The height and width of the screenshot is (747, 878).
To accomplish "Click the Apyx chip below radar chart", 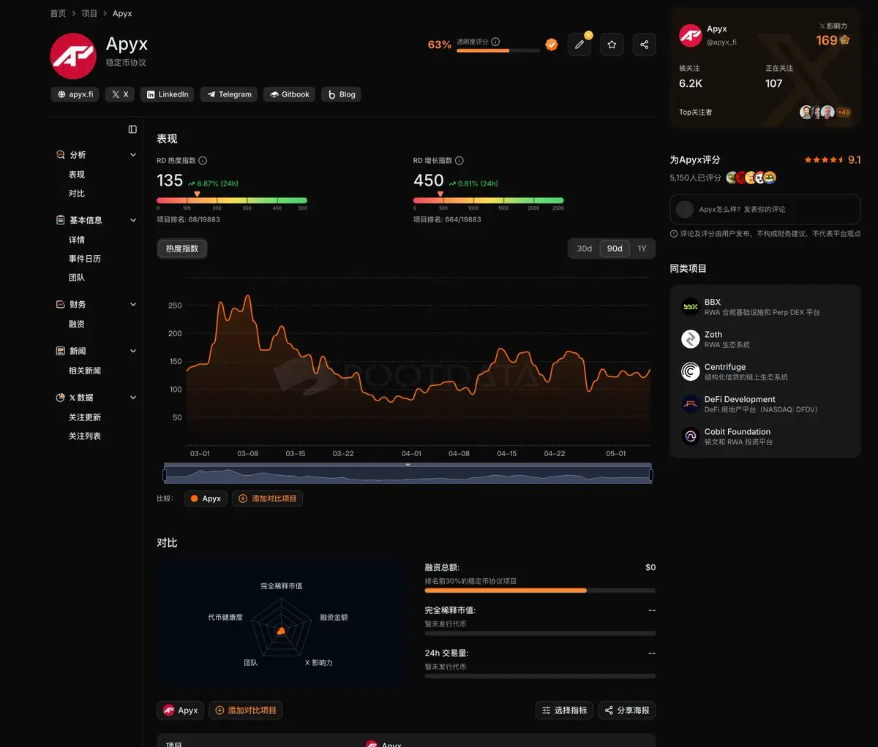I will click(x=181, y=710).
